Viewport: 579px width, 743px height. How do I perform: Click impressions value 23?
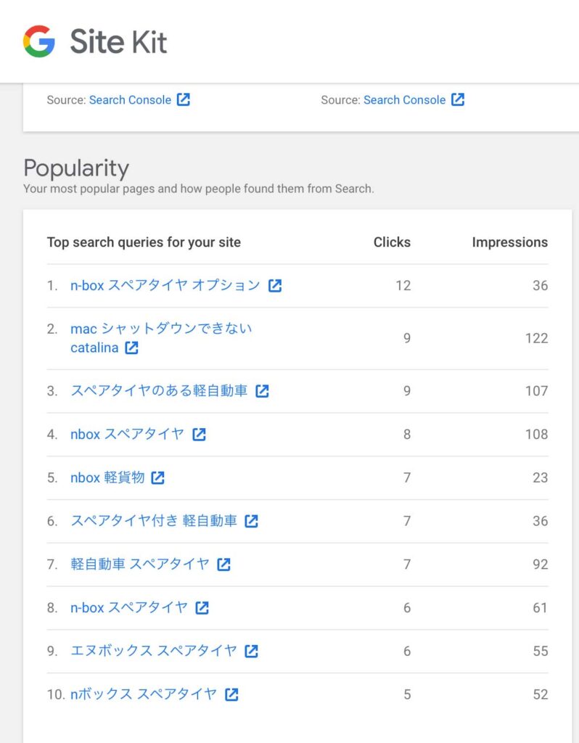(x=540, y=477)
